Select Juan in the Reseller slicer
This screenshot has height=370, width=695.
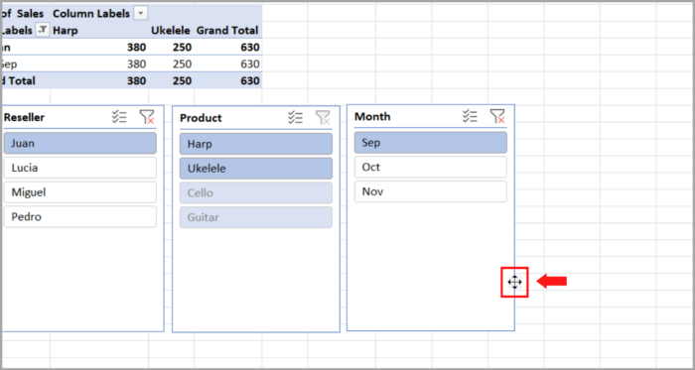(x=80, y=144)
